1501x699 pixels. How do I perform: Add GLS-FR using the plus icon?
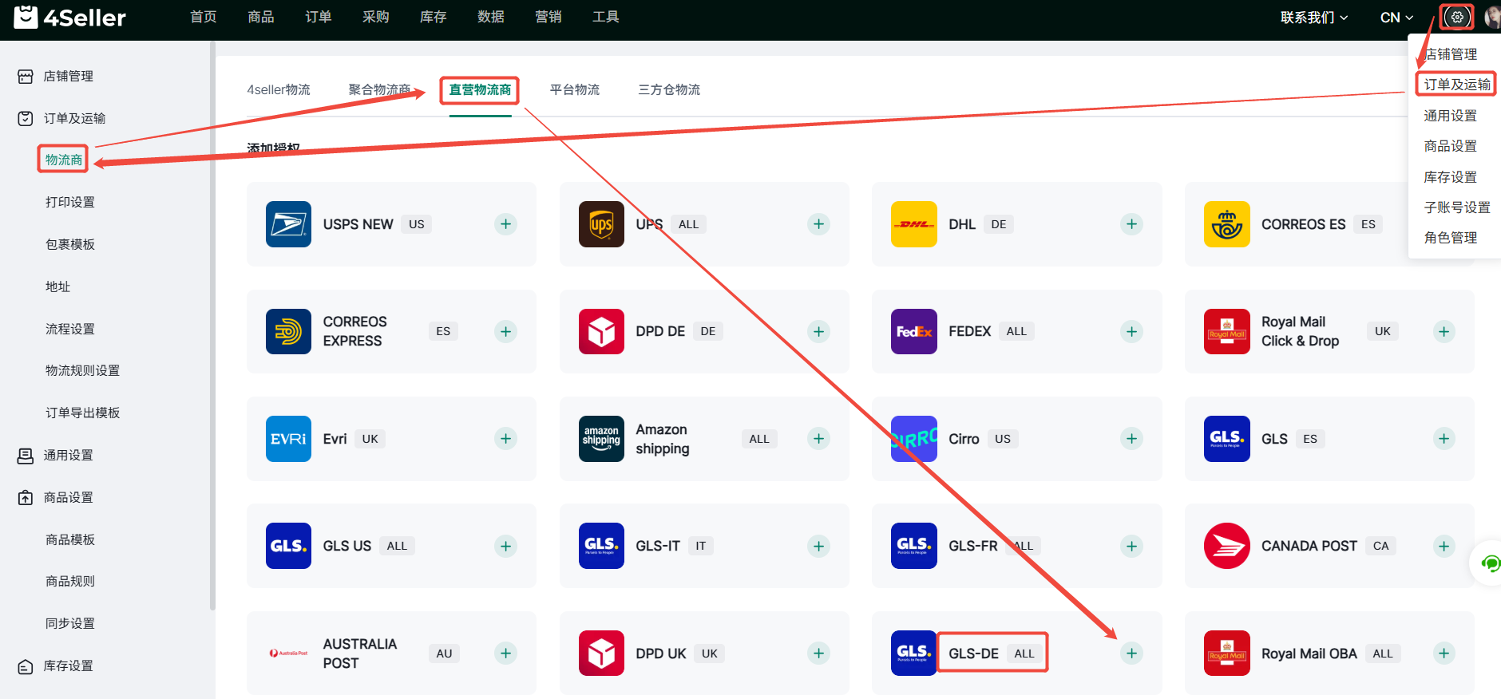(1131, 546)
